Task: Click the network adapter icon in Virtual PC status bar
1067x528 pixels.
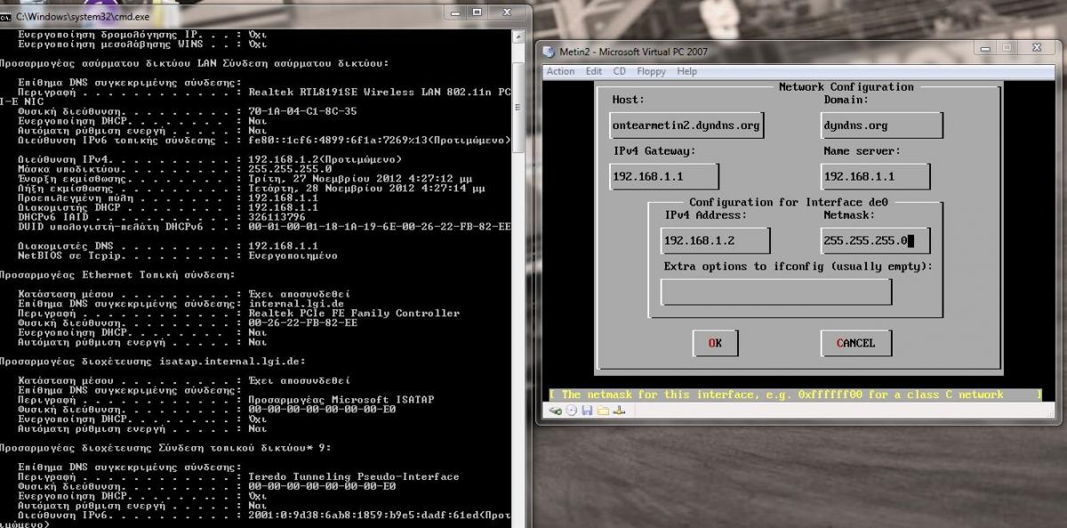Action: (x=619, y=410)
